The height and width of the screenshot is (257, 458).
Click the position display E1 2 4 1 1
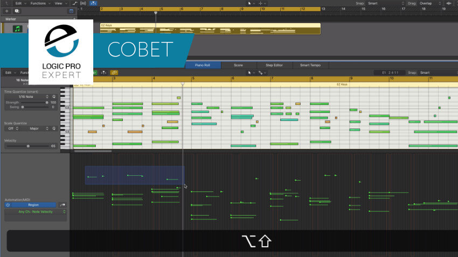point(390,73)
